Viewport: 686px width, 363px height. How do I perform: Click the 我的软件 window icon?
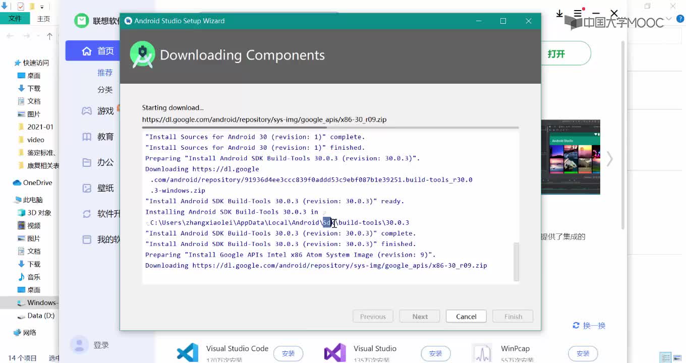[87, 239]
